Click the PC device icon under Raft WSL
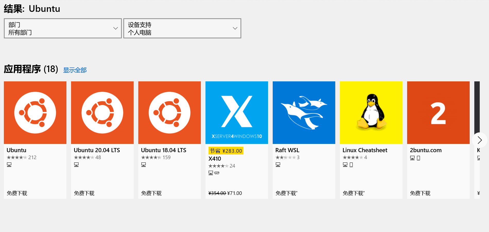 coord(278,165)
